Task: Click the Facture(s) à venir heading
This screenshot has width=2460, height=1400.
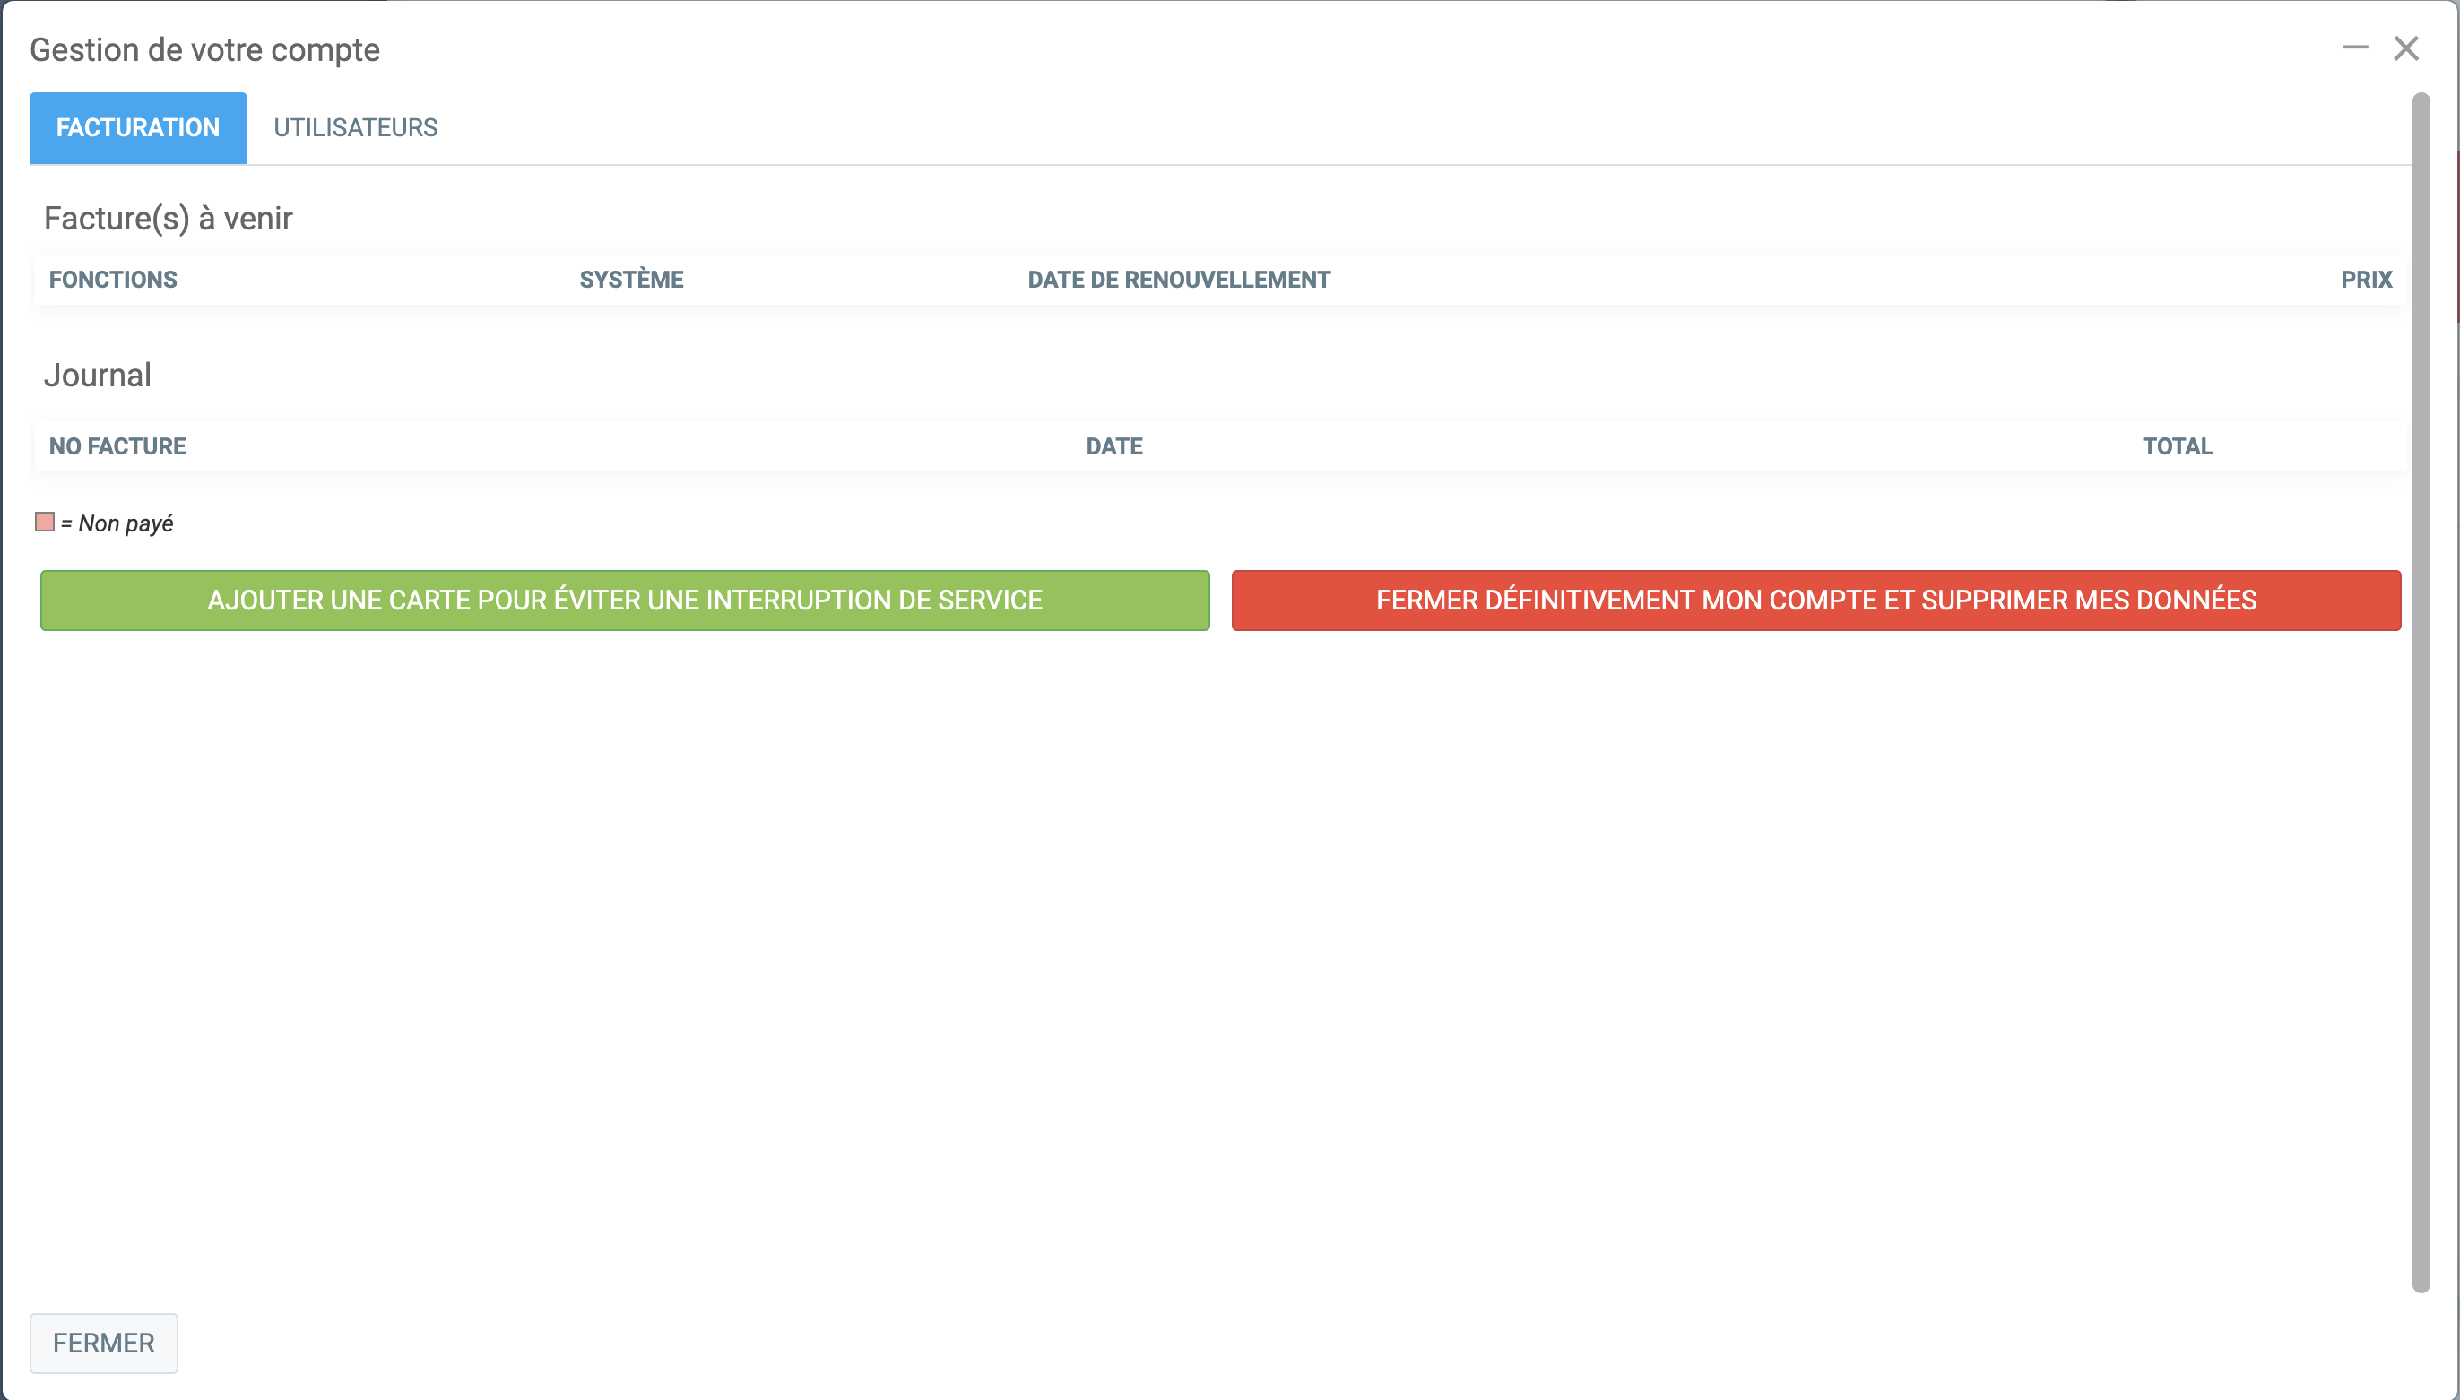Action: (168, 219)
